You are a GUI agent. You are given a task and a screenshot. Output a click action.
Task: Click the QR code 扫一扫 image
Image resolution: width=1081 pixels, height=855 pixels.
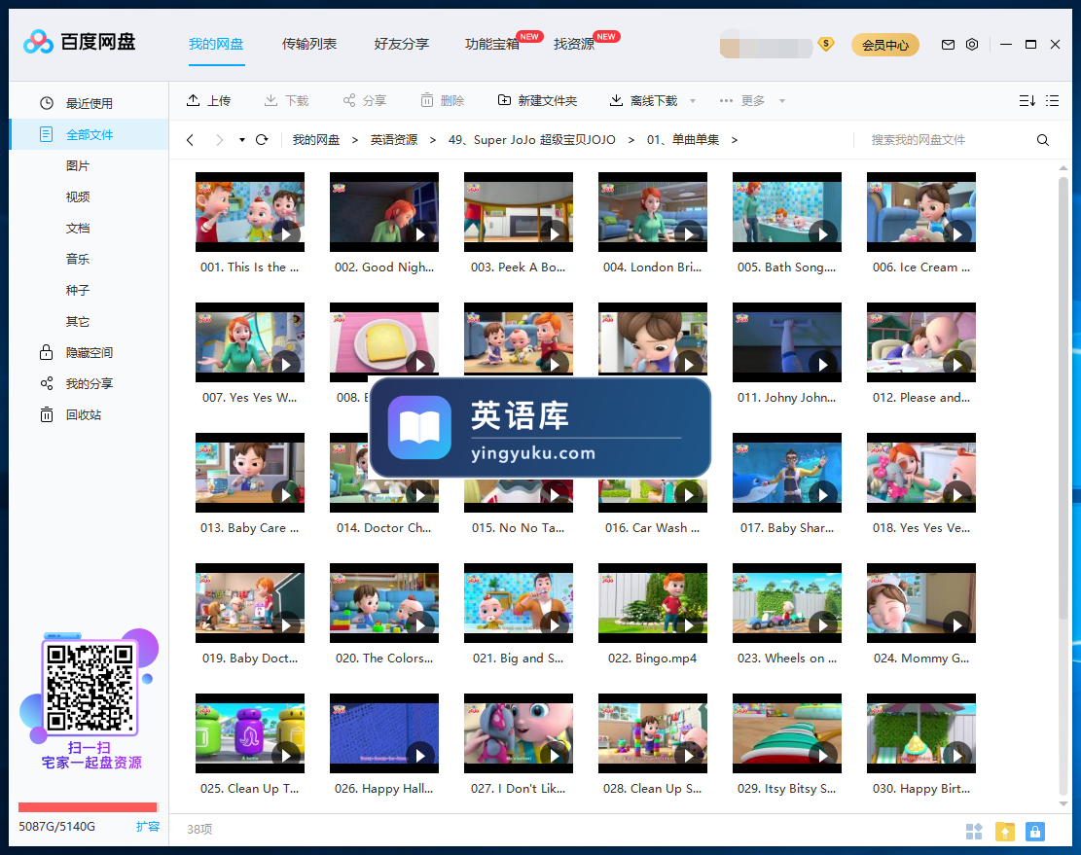pyautogui.click(x=90, y=687)
